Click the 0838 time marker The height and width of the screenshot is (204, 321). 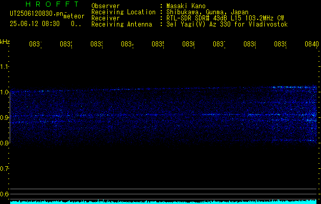250,44
